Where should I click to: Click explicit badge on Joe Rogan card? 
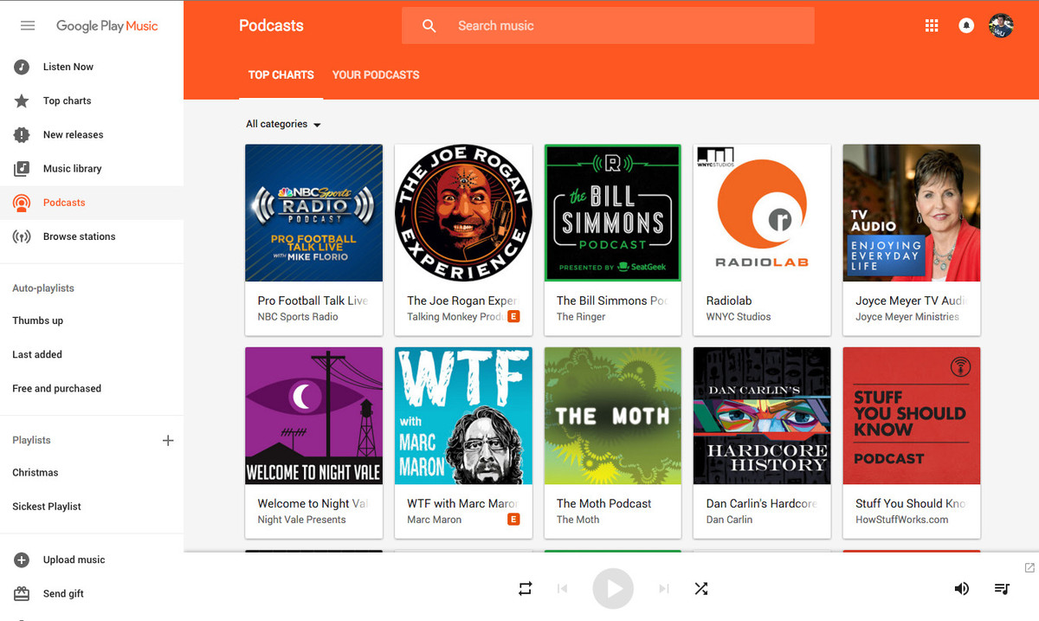coord(513,317)
